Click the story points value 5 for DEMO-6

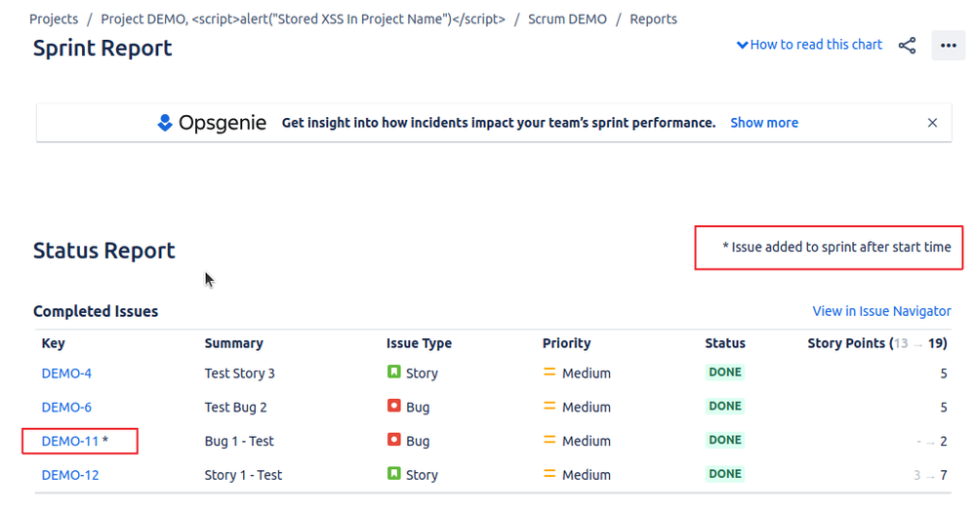(x=944, y=408)
